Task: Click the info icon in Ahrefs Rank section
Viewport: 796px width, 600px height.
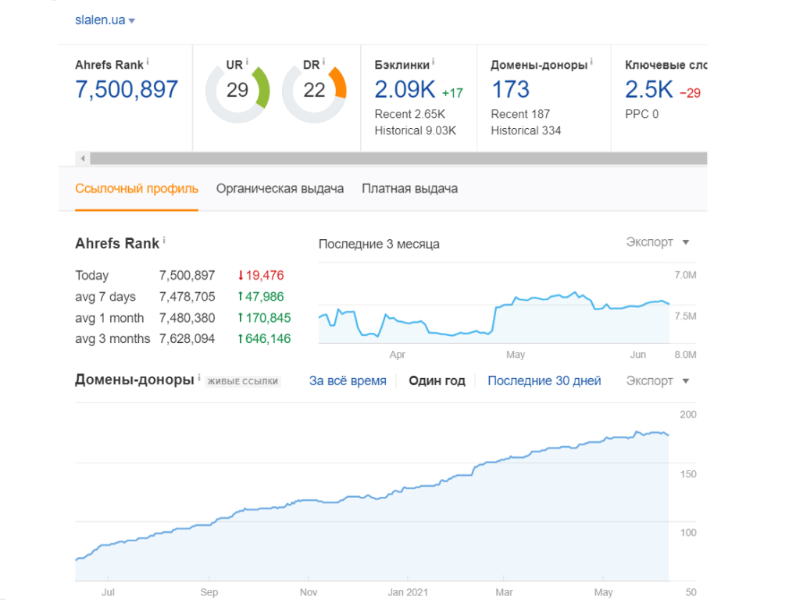Action: 164,240
